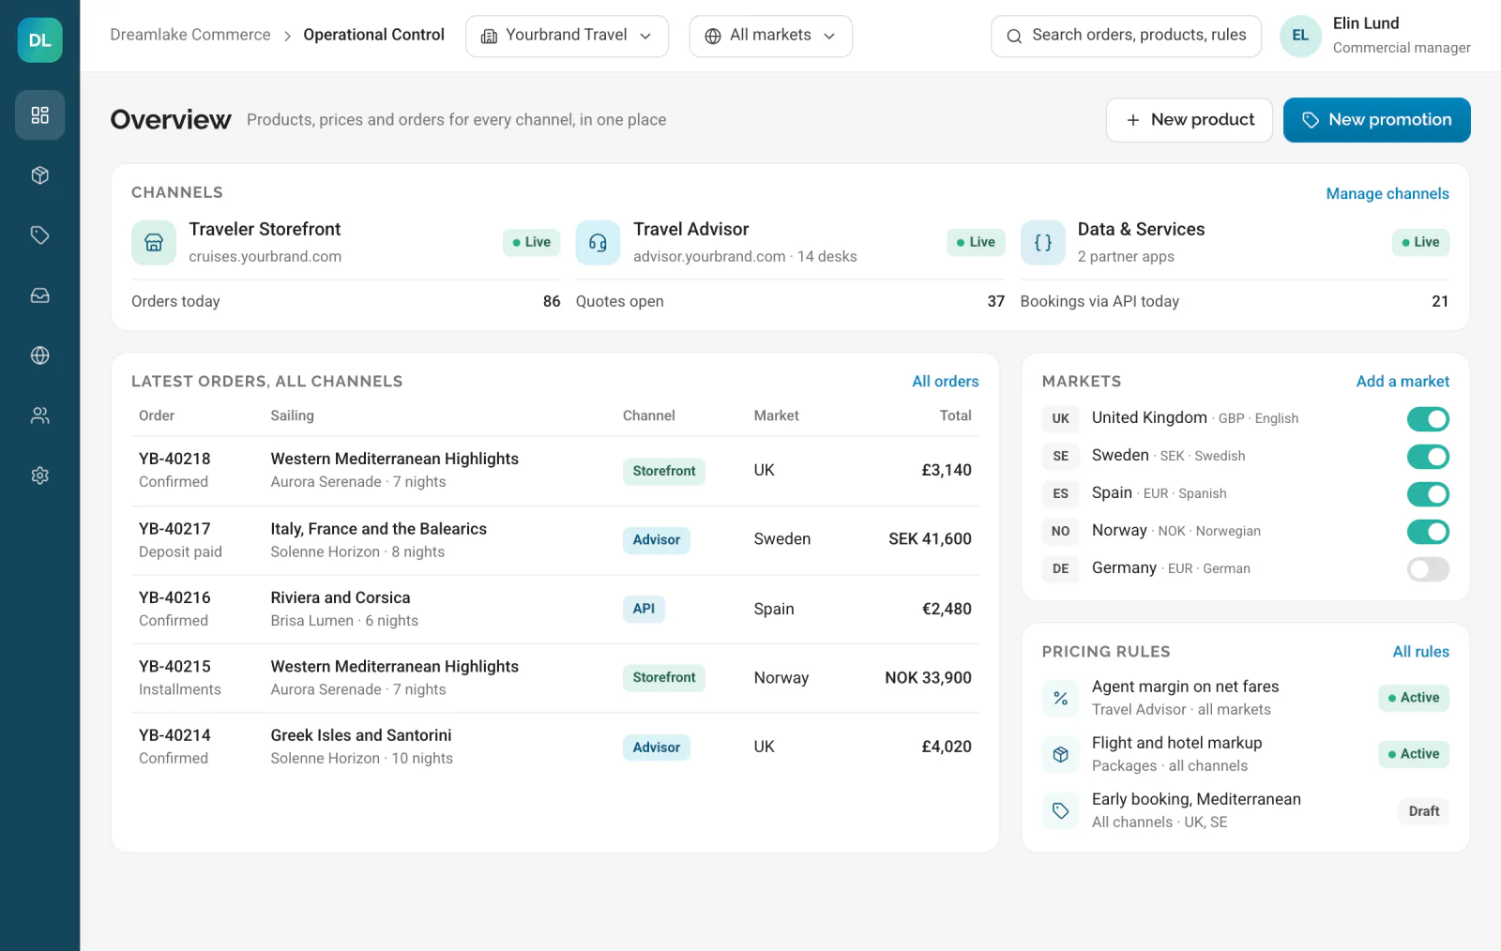Open the inbox tray sidebar icon
1501x951 pixels.
[x=39, y=295]
